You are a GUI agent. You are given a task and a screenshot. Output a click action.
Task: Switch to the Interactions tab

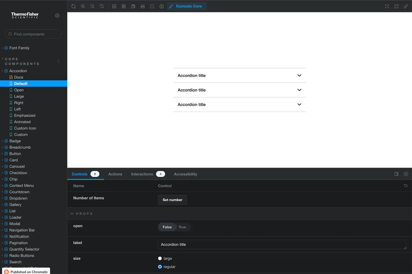coord(142,174)
